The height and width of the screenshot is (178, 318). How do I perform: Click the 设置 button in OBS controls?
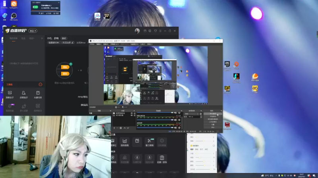tap(213, 125)
